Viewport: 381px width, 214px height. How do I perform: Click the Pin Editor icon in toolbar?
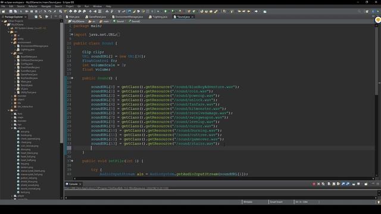click(x=265, y=11)
